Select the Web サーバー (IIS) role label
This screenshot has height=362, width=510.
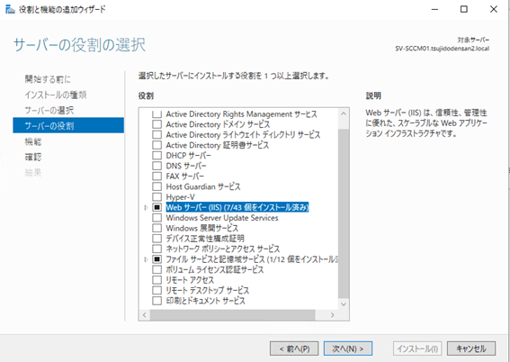[237, 207]
